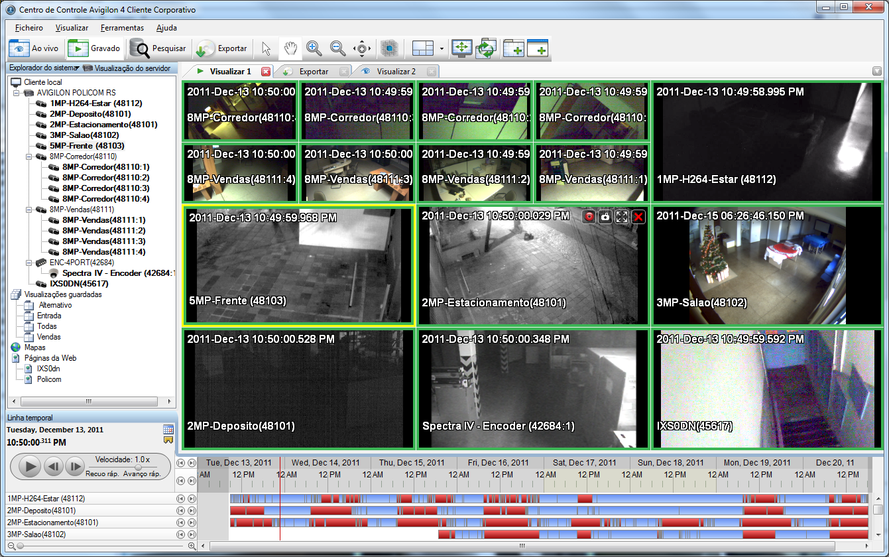Collapse the 8MP-Corredor(48110) tree node
The image size is (889, 557).
point(29,156)
